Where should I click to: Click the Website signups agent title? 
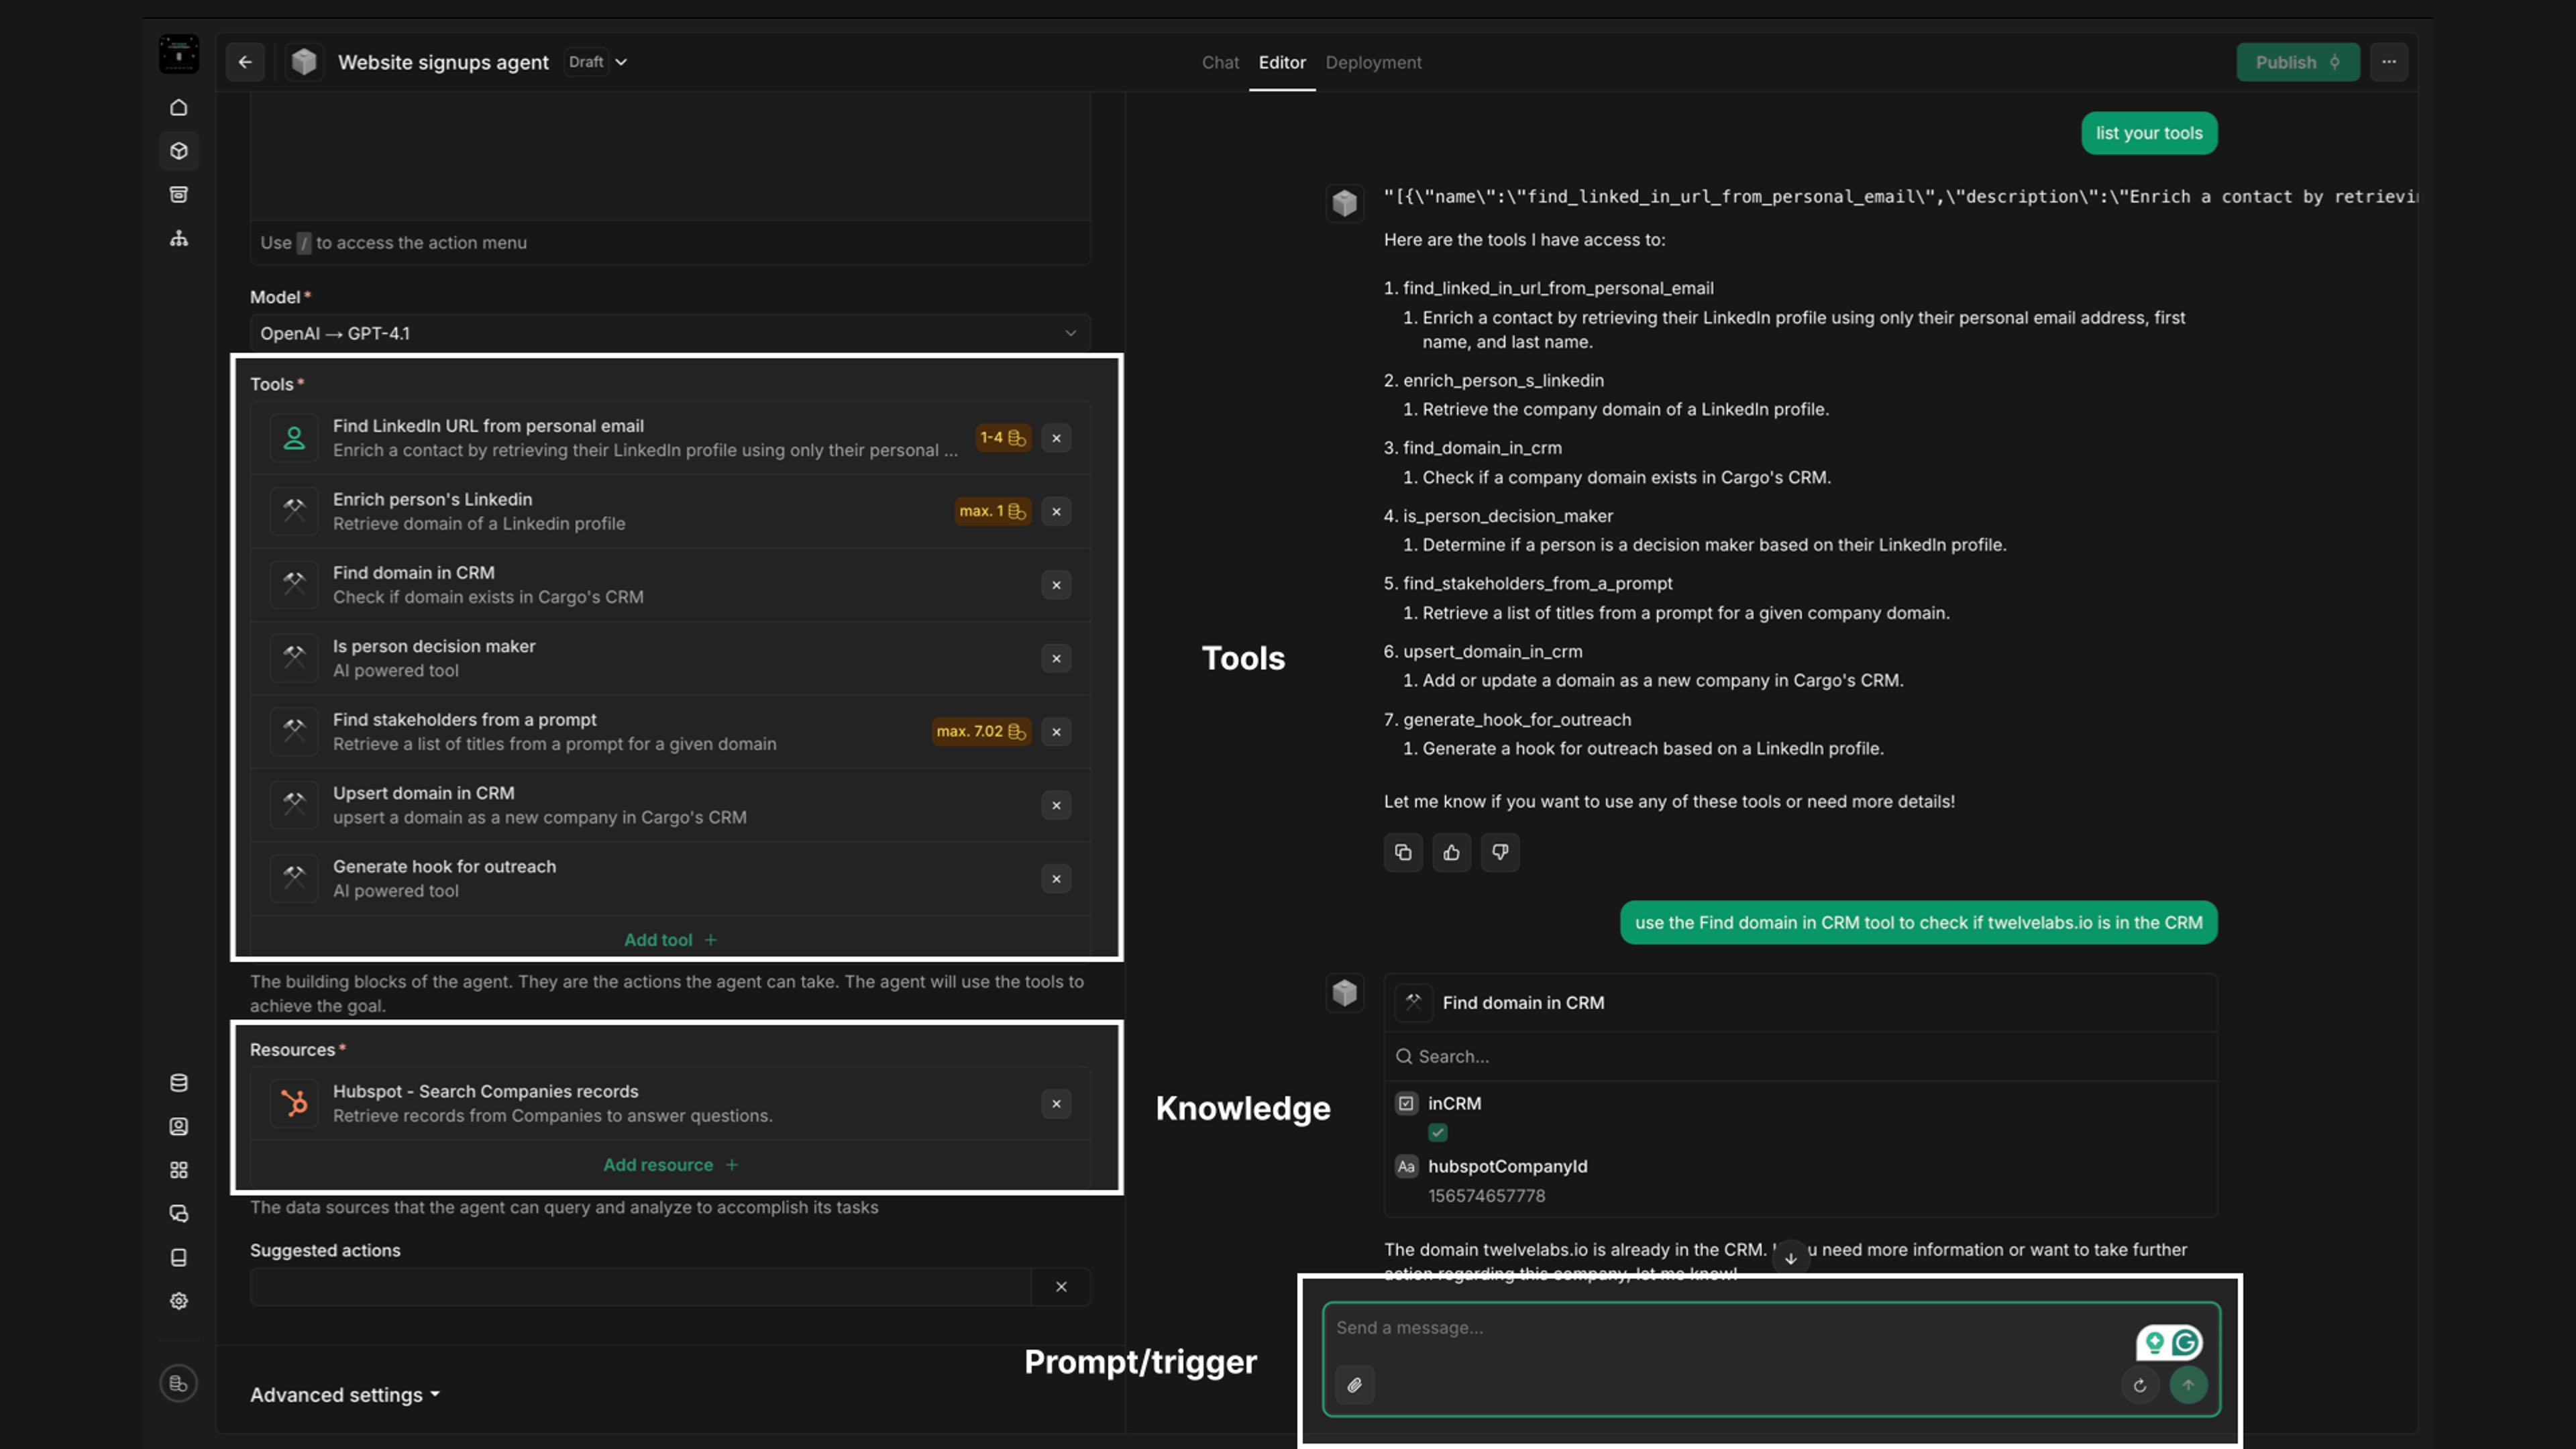(x=443, y=62)
